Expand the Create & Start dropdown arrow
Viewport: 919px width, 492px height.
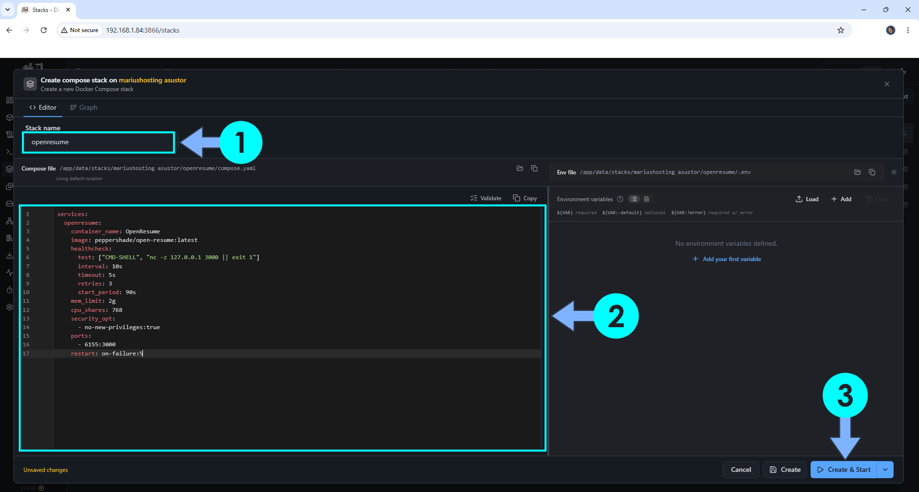pyautogui.click(x=885, y=469)
